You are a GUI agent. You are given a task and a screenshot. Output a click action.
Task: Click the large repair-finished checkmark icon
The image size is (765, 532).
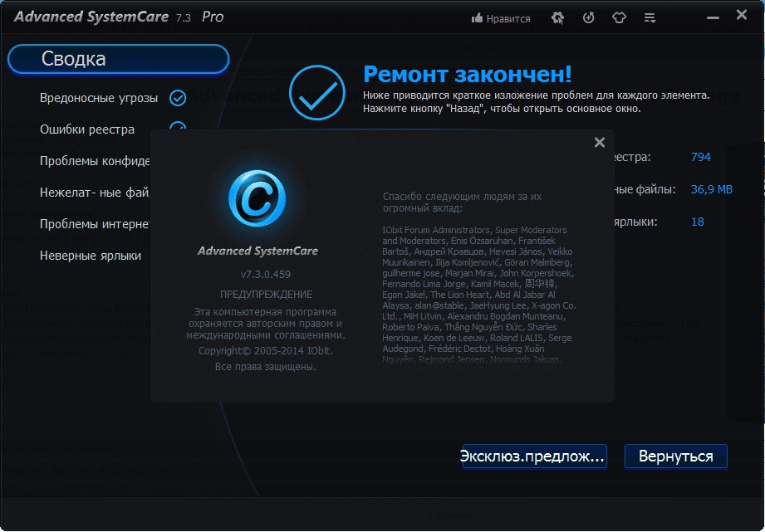click(x=317, y=93)
